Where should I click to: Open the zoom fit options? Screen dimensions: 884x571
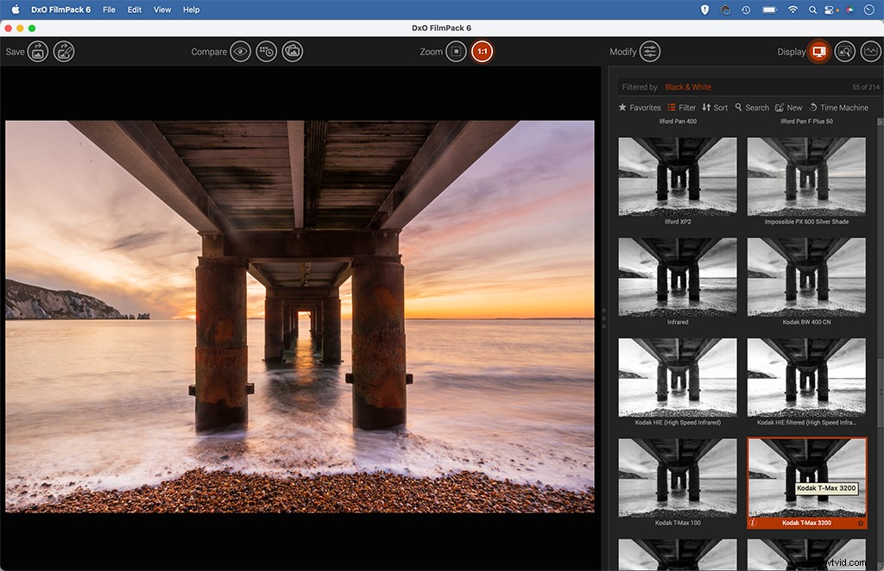[456, 51]
